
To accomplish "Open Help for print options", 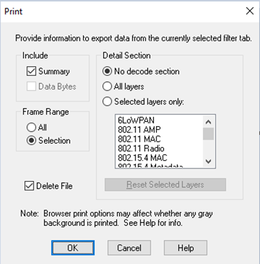I will pos(186,248).
